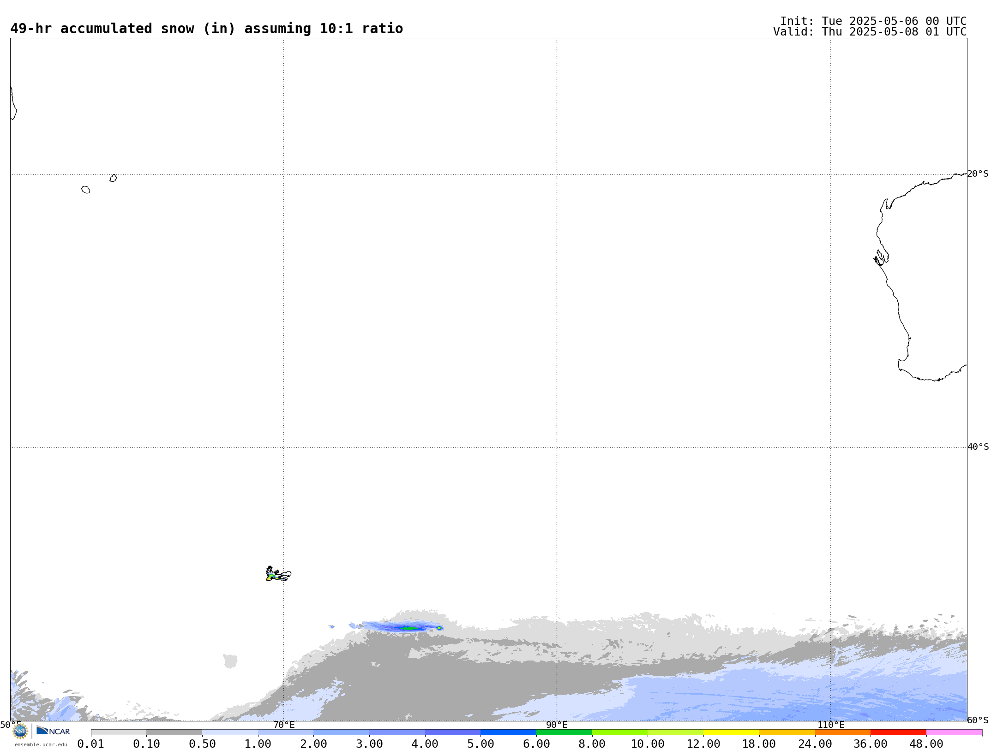
Task: Click the colorbar value 36.00
Action: 871,744
